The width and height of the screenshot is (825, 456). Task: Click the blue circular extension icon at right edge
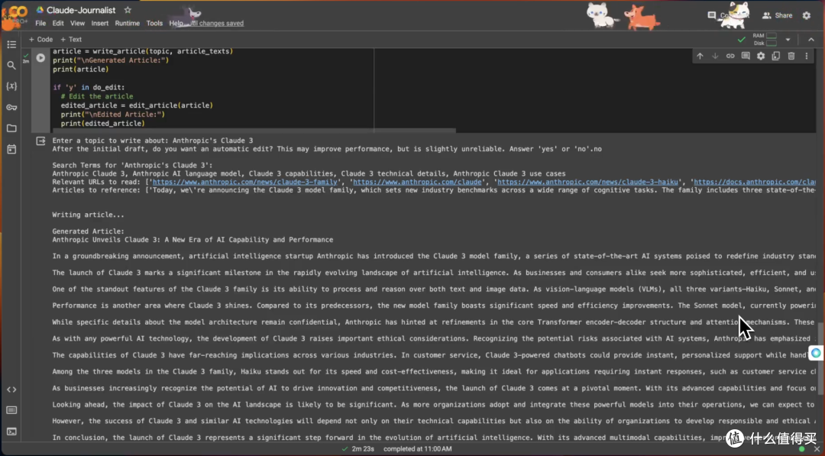816,353
